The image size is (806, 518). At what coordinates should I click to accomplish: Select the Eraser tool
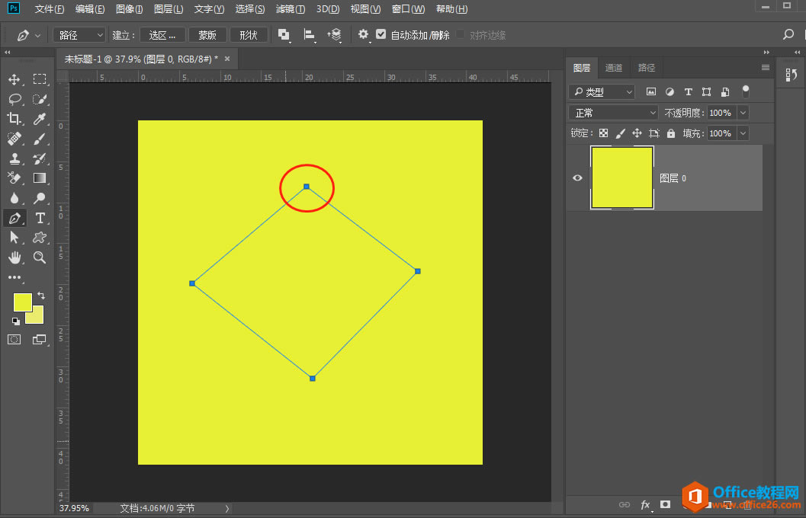pos(14,178)
